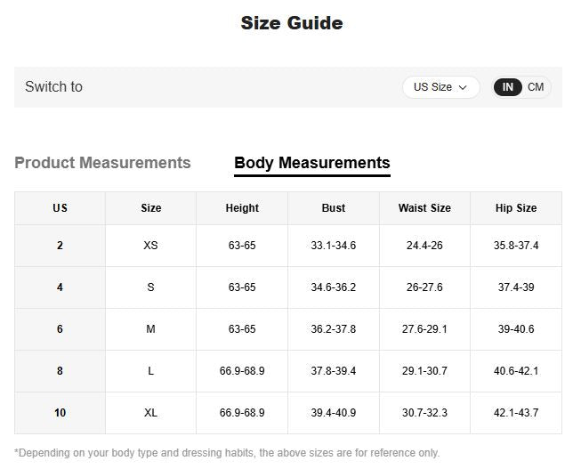
Task: Click the waist value 24.4-26
Action: point(424,246)
